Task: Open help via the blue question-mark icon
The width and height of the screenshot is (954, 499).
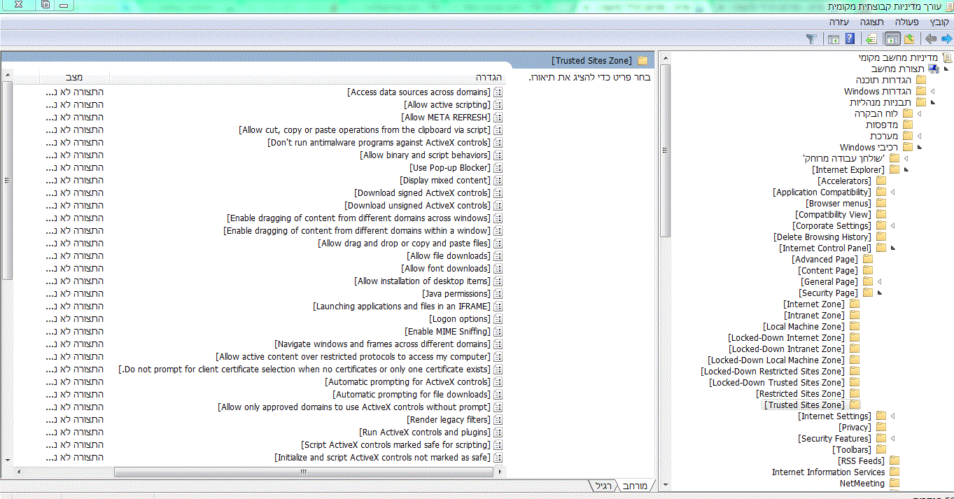Action: 850,39
